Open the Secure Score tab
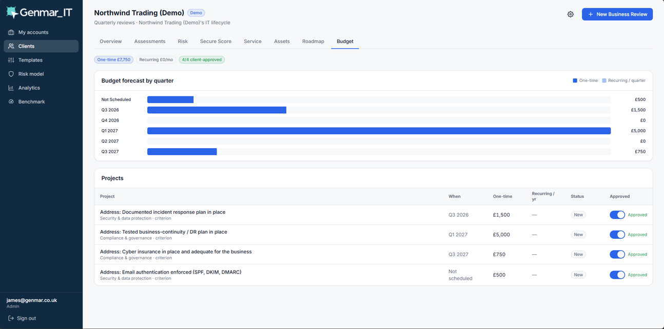 (x=216, y=42)
